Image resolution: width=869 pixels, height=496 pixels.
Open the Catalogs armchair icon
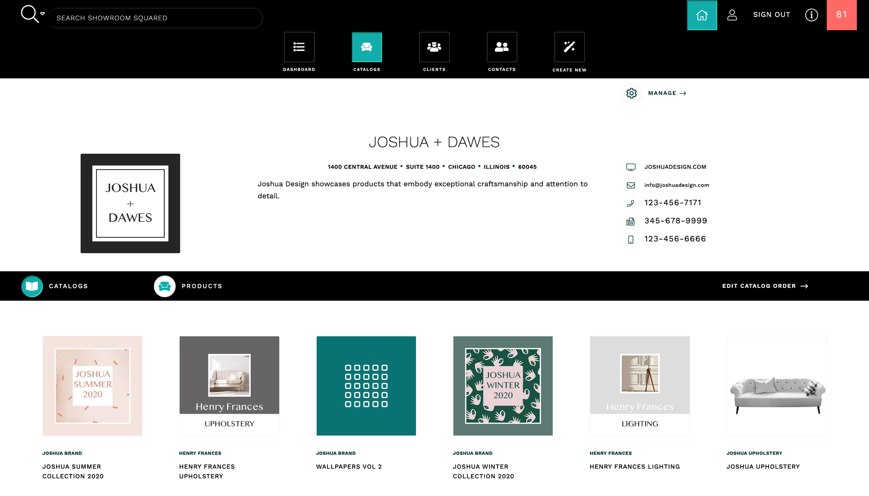(367, 47)
